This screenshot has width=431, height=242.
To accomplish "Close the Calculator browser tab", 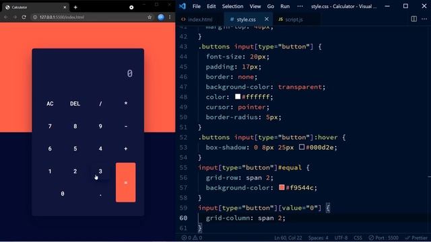I will [x=65, y=7].
